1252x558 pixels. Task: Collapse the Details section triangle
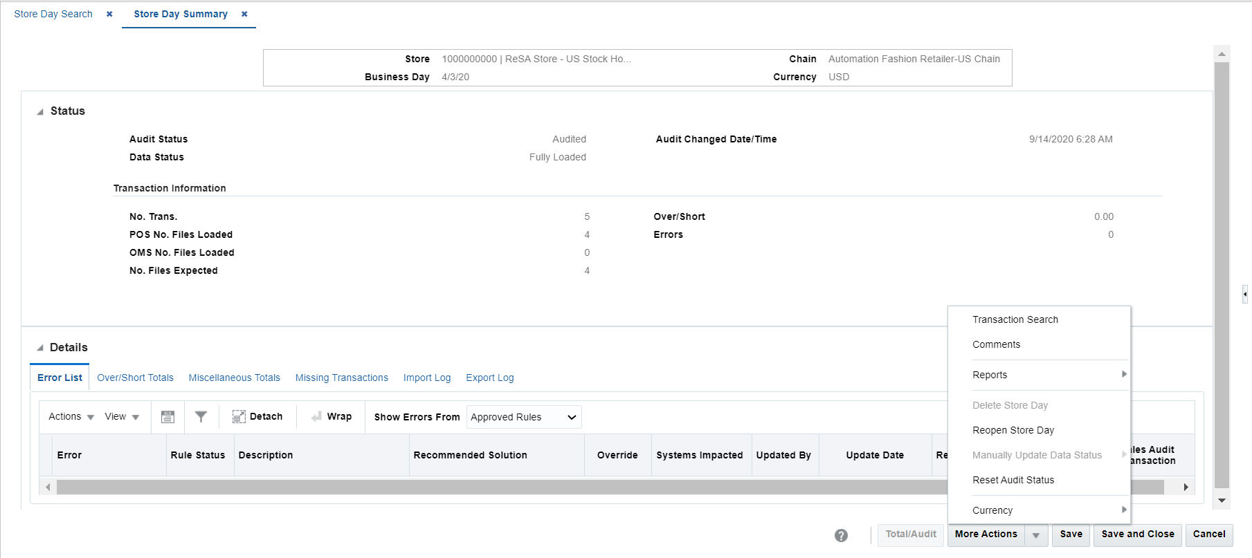[x=40, y=348]
